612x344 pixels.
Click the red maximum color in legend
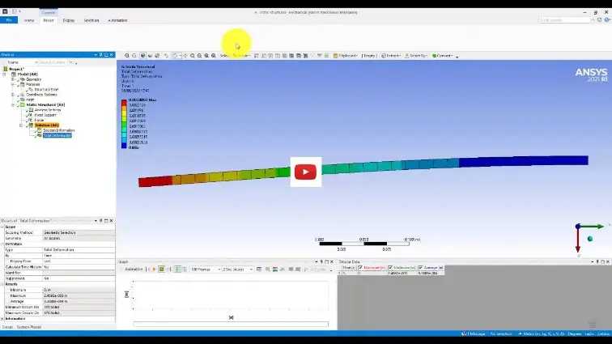tap(124, 100)
